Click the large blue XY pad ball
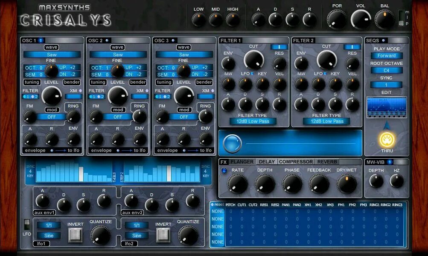Image resolution: width=428 pixels, height=256 pixels. (x=232, y=143)
